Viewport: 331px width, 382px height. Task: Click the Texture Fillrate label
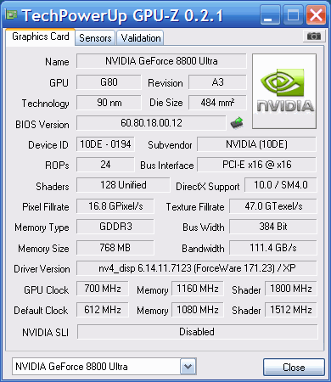[195, 207]
